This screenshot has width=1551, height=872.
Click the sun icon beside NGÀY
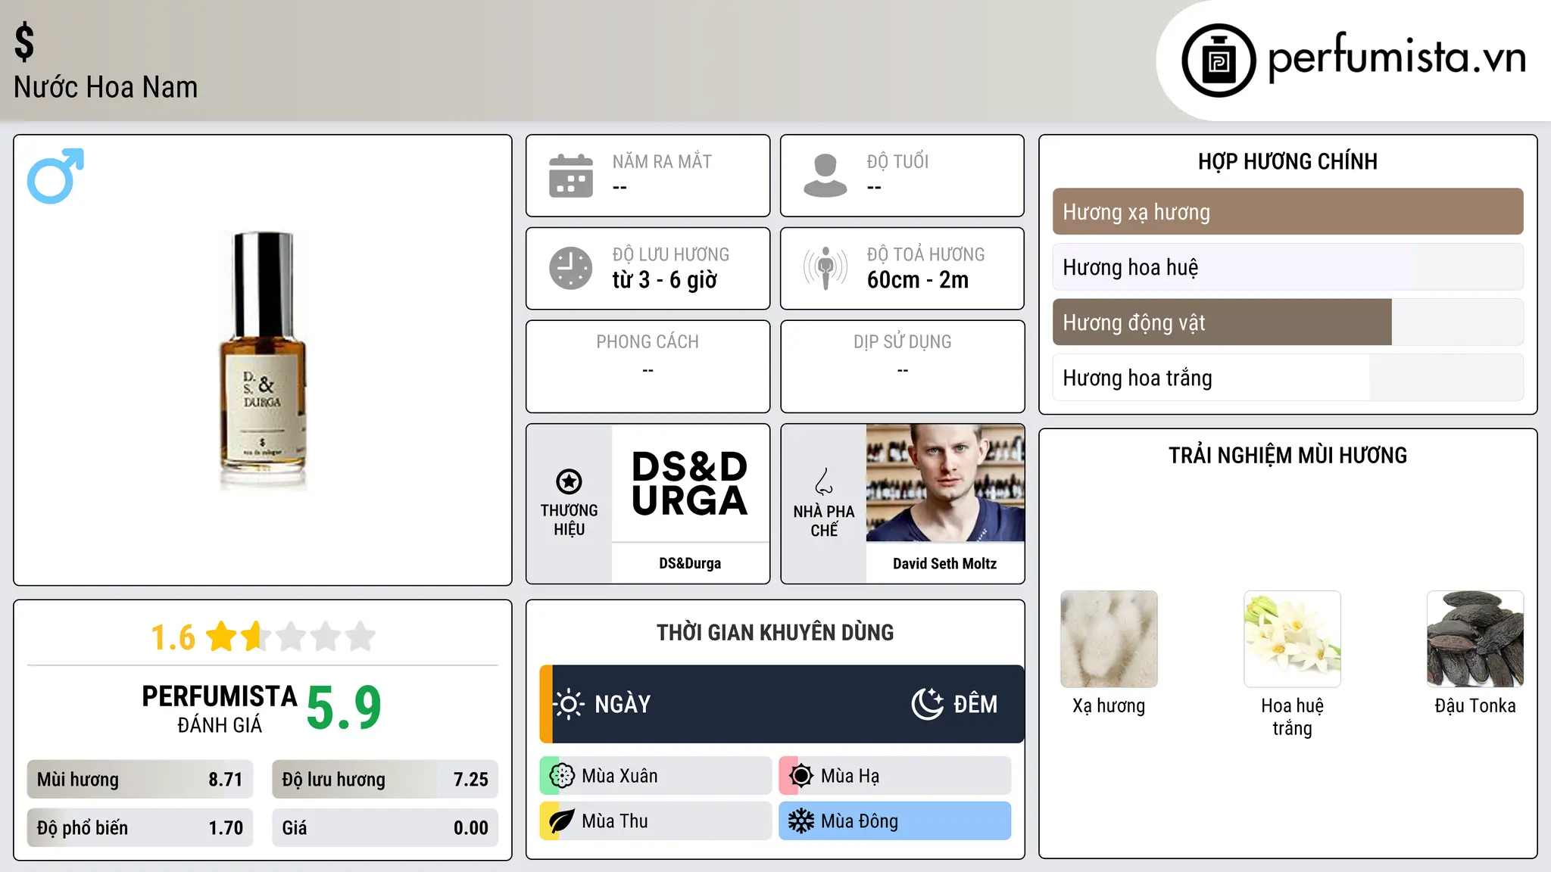[568, 704]
